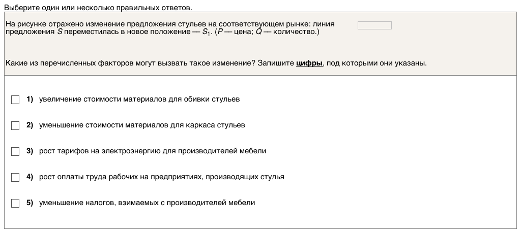Click the empty answer input field
The height and width of the screenshot is (233, 521).
(x=374, y=25)
